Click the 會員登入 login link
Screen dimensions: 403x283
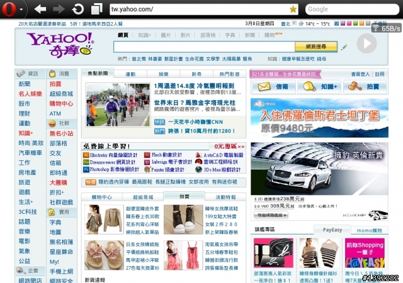[360, 74]
